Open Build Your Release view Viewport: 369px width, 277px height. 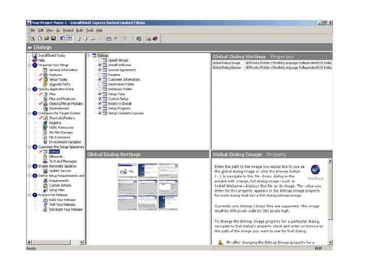tap(62, 200)
